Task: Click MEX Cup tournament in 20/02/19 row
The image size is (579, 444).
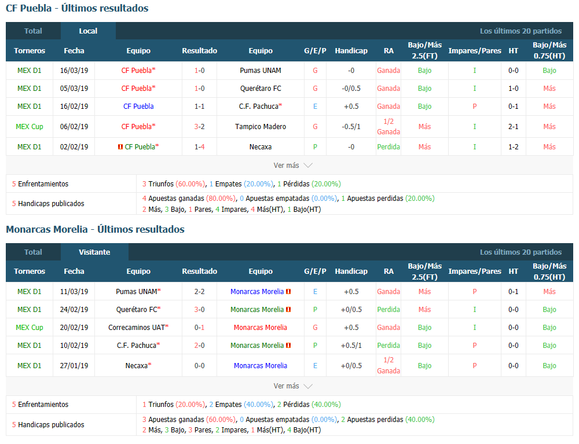Action: (x=30, y=328)
